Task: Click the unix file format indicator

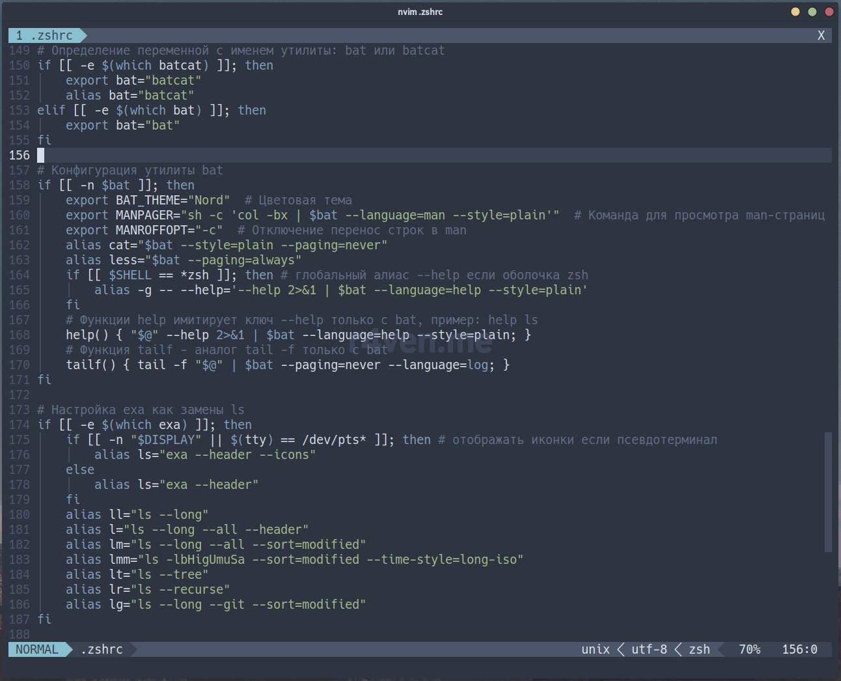Action: (x=595, y=649)
